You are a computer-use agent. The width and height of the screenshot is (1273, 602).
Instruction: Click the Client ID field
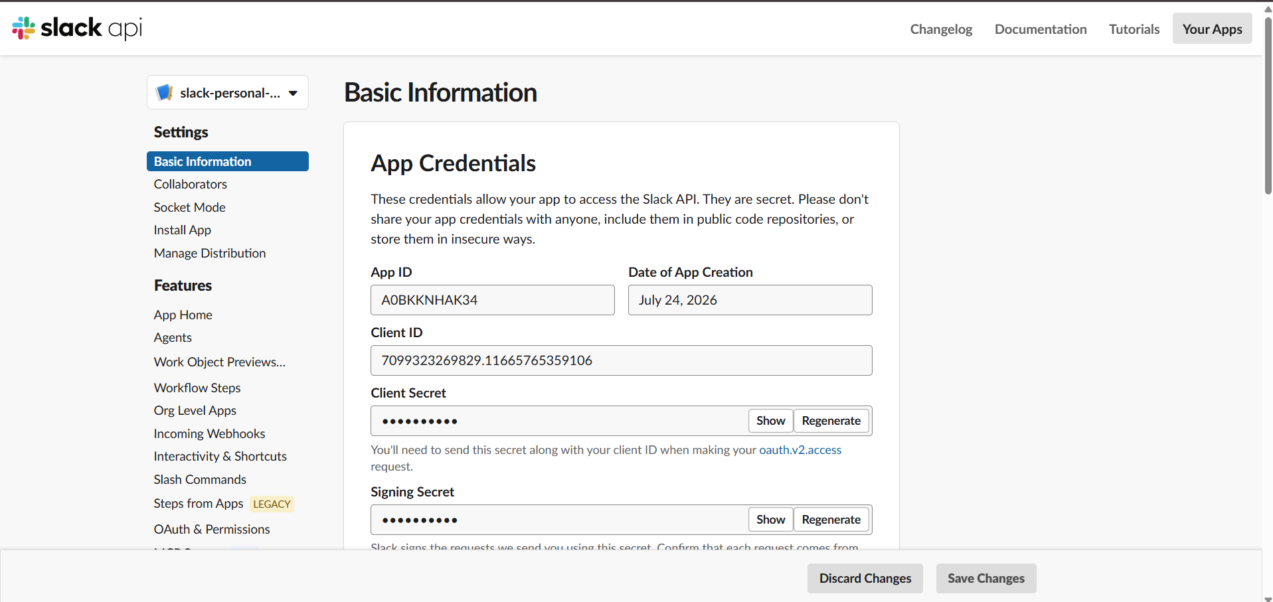click(622, 360)
